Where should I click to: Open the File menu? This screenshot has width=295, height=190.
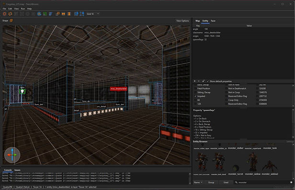coord(4,9)
